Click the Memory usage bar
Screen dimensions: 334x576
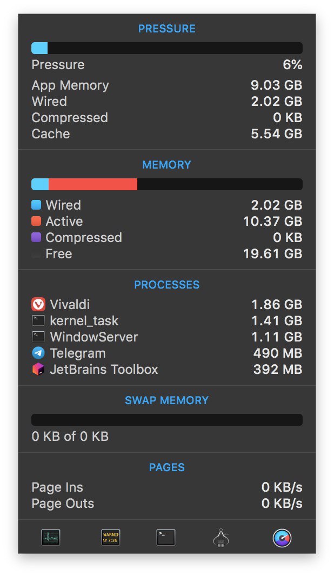tap(167, 184)
